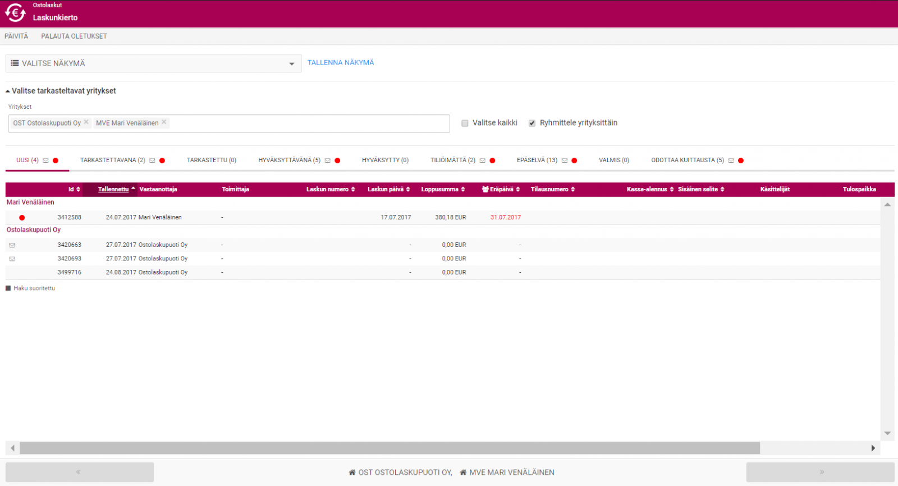Click the right double-arrow next page button

pos(820,472)
